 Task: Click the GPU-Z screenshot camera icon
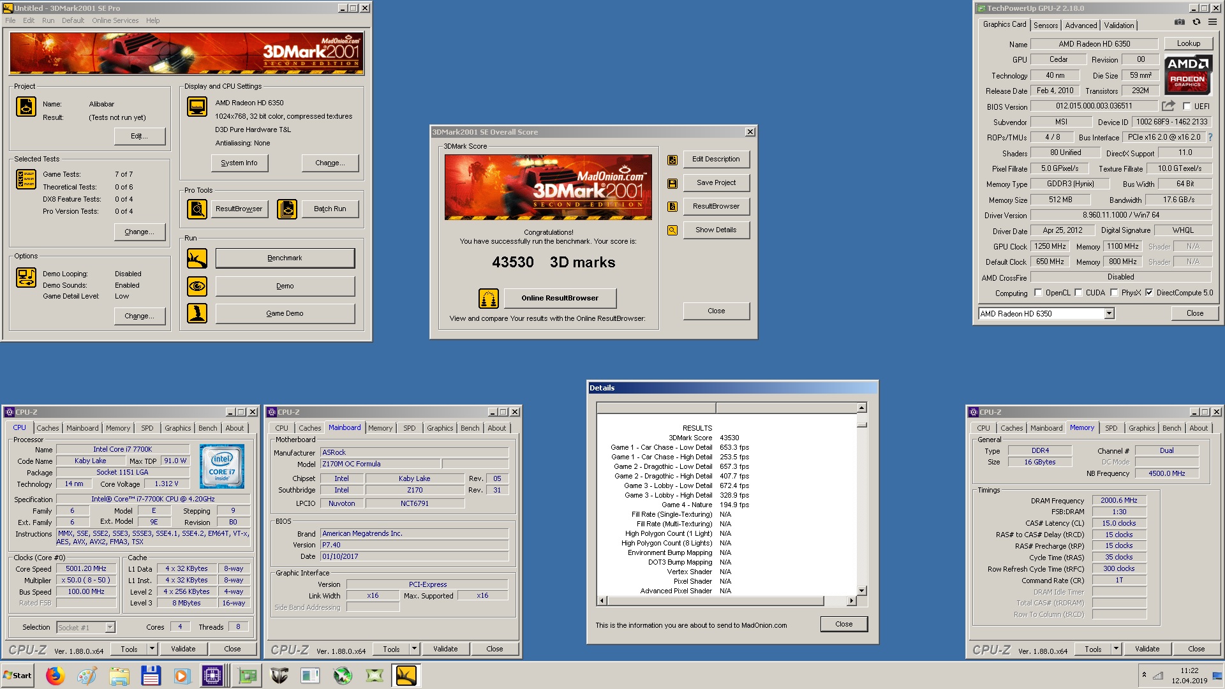click(1180, 22)
